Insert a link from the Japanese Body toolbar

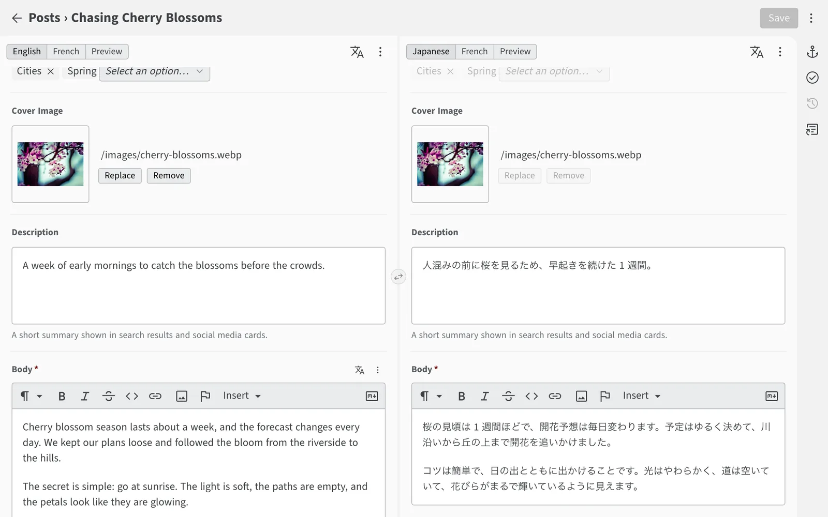555,396
